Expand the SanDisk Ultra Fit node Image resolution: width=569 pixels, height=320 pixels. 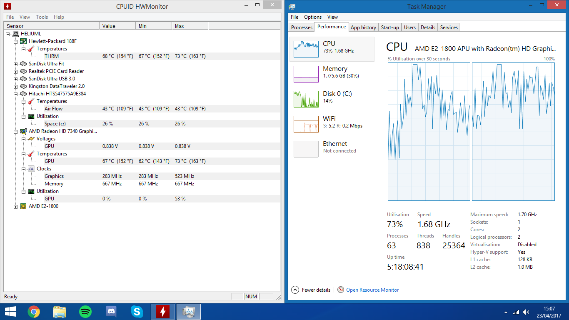pos(16,64)
